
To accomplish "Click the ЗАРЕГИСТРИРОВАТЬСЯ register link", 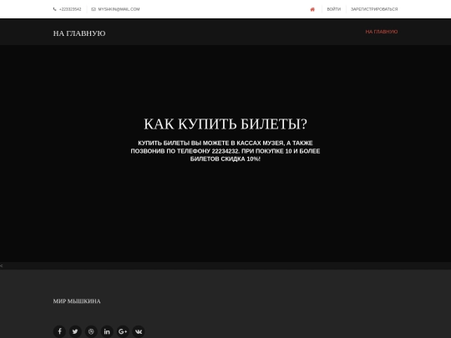I will tap(374, 9).
